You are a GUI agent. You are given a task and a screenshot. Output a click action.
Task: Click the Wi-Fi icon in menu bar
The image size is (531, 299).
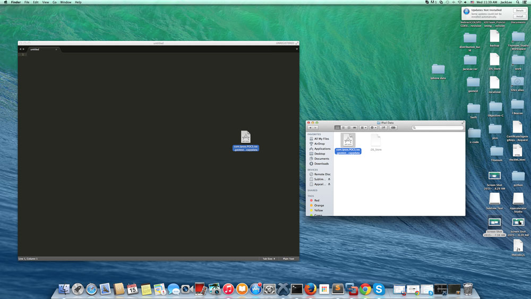tap(459, 2)
